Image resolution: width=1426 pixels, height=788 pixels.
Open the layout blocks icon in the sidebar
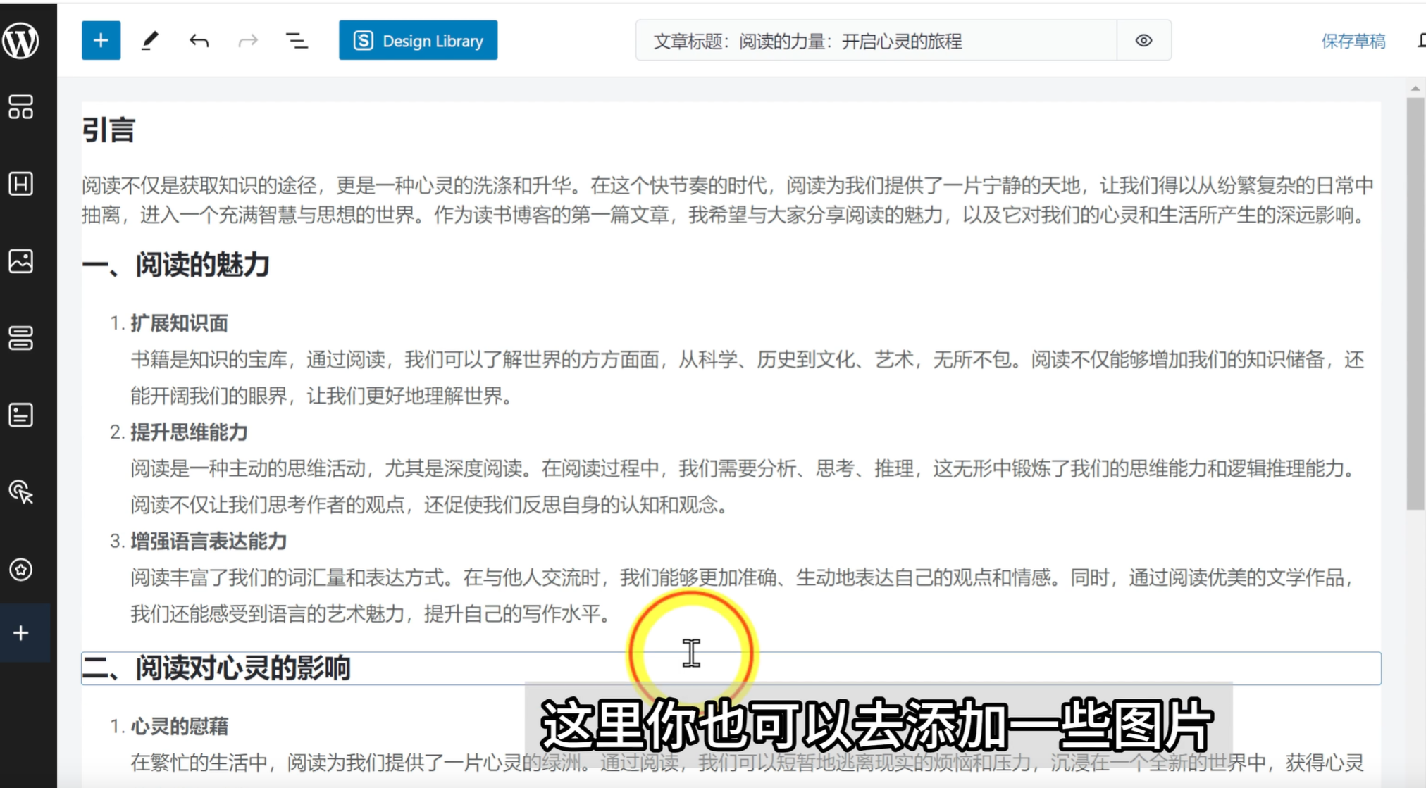(21, 107)
